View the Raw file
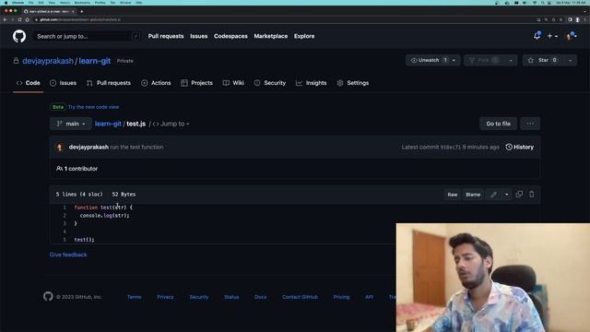 click(453, 195)
